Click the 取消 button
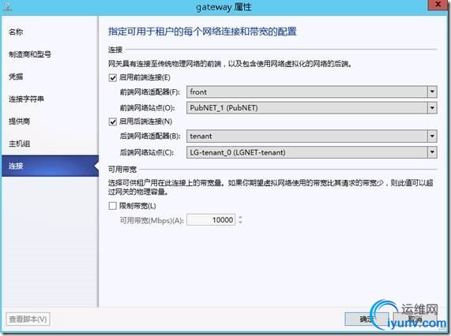 (x=415, y=319)
